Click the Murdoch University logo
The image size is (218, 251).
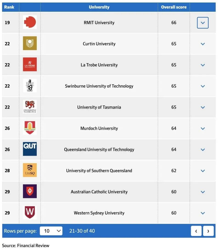(30, 128)
